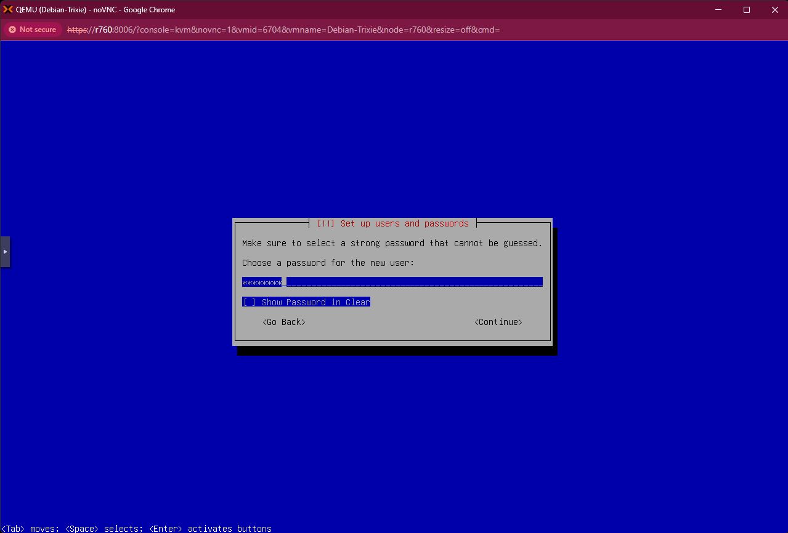The image size is (788, 533).
Task: Maximize the noVNC Chrome window
Action: tap(746, 10)
